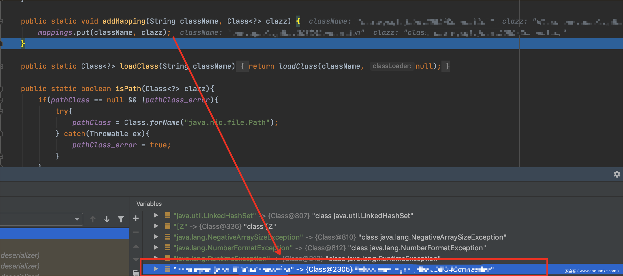Expand the NegativeArraySizeException entry
Image resolution: width=623 pixels, height=276 pixels.
point(156,237)
